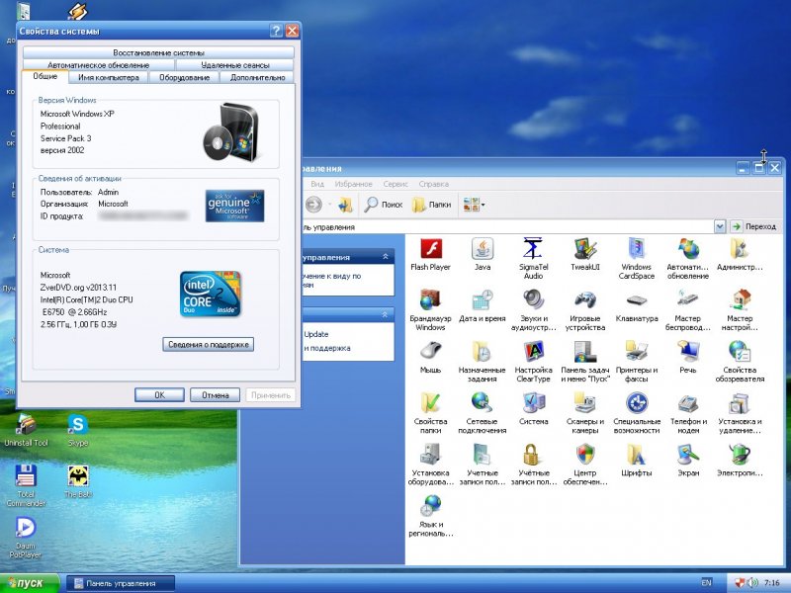Open Uninstall Tool desktop shortcut
The image size is (791, 593).
(x=26, y=430)
